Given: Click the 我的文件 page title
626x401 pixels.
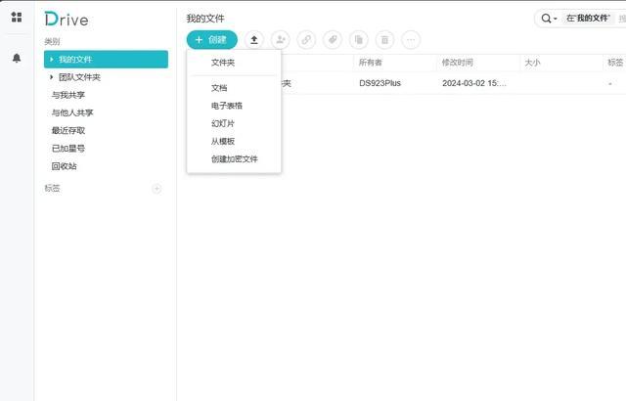Looking at the screenshot, I should (205, 19).
